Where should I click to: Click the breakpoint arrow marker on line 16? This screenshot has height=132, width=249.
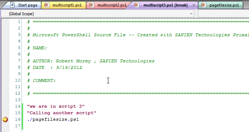coord(5,119)
